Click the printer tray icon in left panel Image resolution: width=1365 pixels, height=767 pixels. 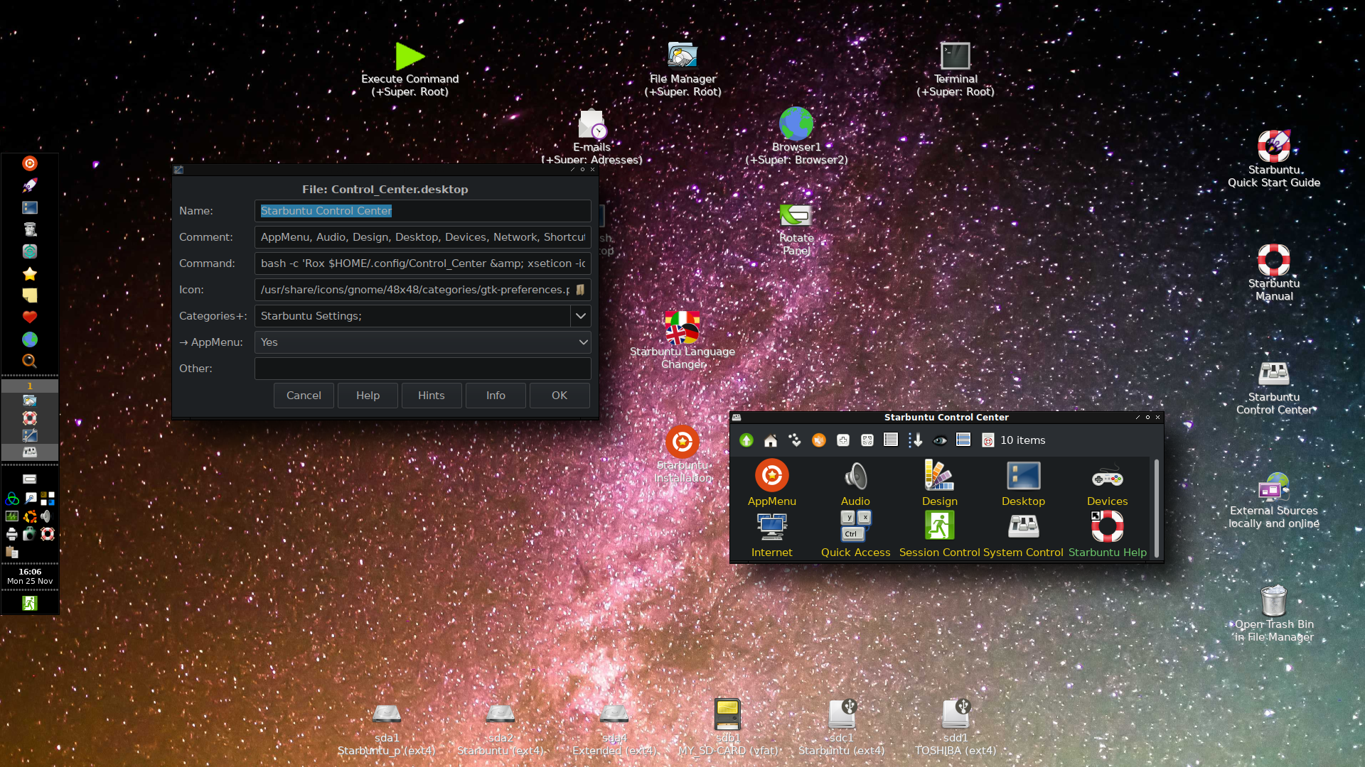click(x=12, y=534)
